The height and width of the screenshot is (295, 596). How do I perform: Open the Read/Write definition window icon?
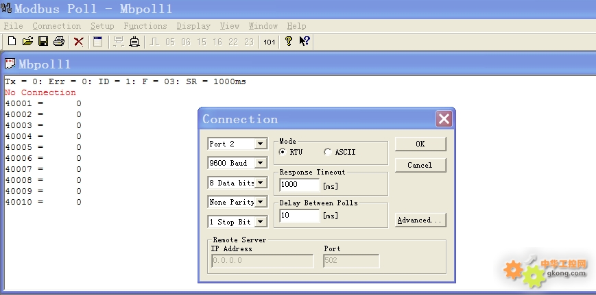click(97, 41)
